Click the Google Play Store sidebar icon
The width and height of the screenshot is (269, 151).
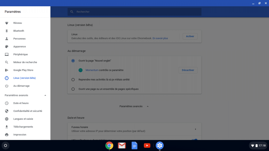pos(7,70)
